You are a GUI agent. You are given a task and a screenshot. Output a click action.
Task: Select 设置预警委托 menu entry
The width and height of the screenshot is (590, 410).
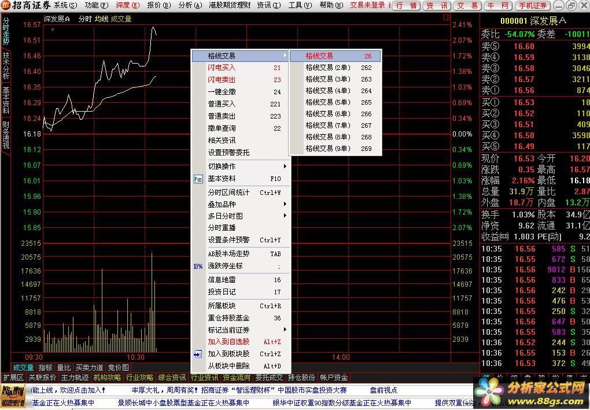pyautogui.click(x=241, y=152)
